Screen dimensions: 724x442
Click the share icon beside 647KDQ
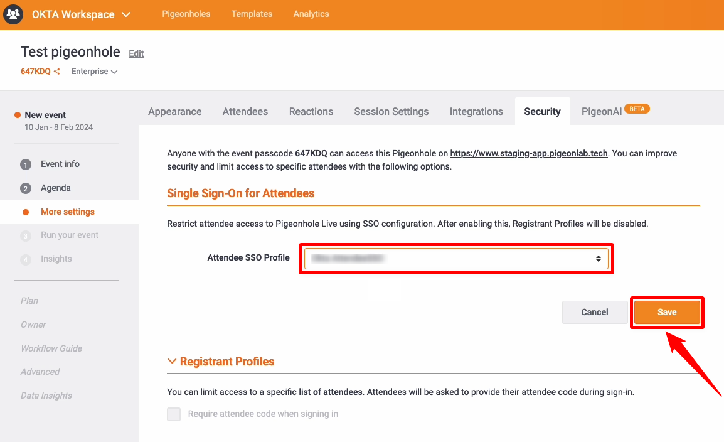pos(57,72)
